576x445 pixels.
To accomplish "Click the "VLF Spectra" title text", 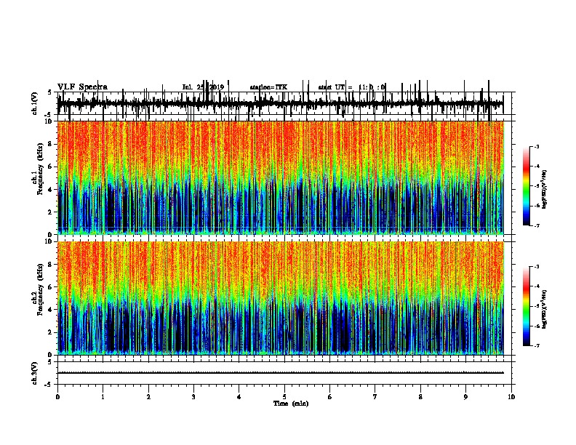I will (82, 87).
